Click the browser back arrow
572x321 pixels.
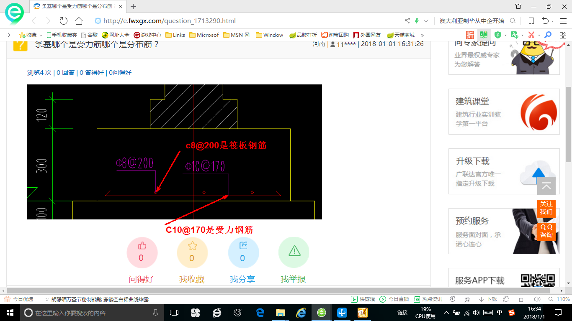click(34, 21)
